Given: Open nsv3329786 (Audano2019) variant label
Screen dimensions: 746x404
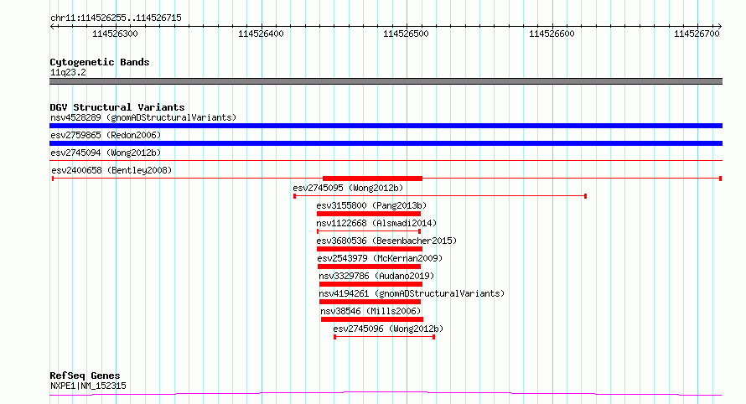Looking at the screenshot, I should 376,276.
